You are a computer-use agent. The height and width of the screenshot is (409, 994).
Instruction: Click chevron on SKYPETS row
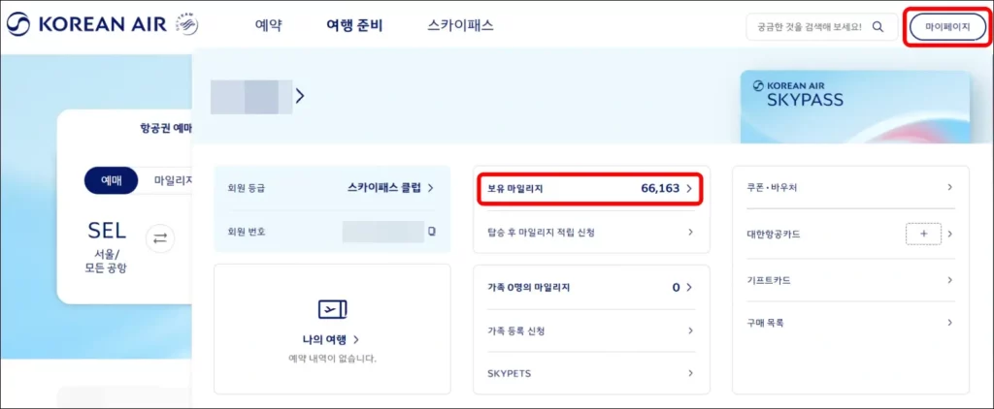tap(690, 373)
